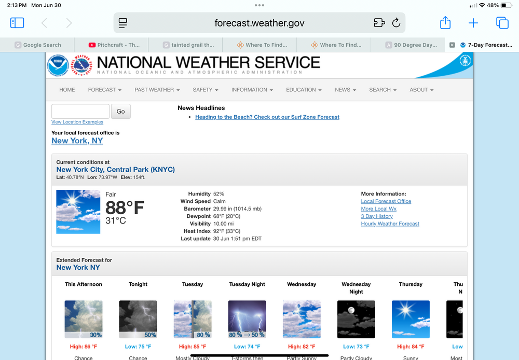Tap the three-dot multitasking menu

point(259,5)
